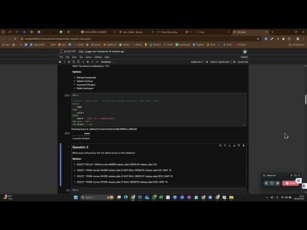The height and width of the screenshot is (230, 307).
Task: Open the View menu
Action: tap(74, 57)
